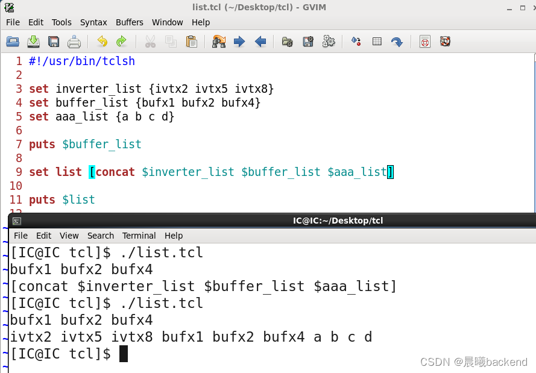536x373 pixels.
Task: Open GVIM help using the lifebuoy page icon
Action: [x=425, y=42]
